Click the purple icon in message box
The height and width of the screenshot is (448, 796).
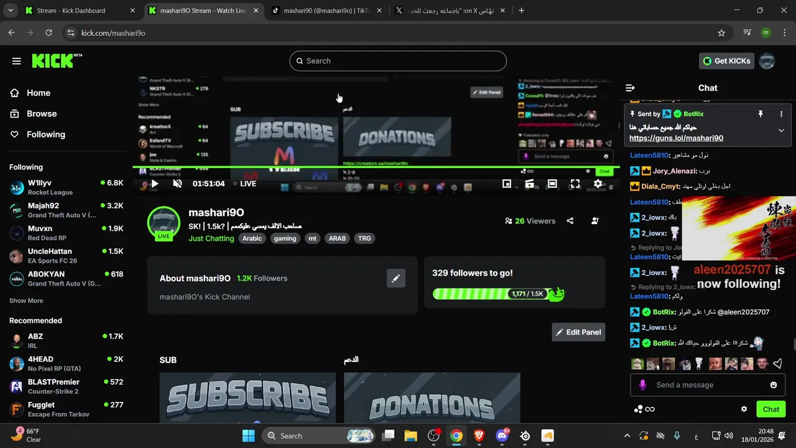[x=642, y=385]
